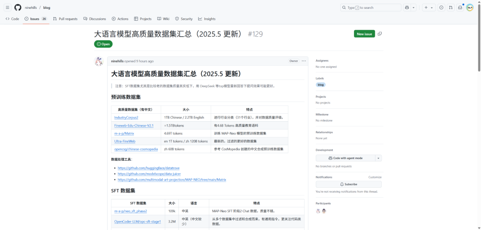
Task: Open the hamburger navigation menu
Action: coord(8,8)
